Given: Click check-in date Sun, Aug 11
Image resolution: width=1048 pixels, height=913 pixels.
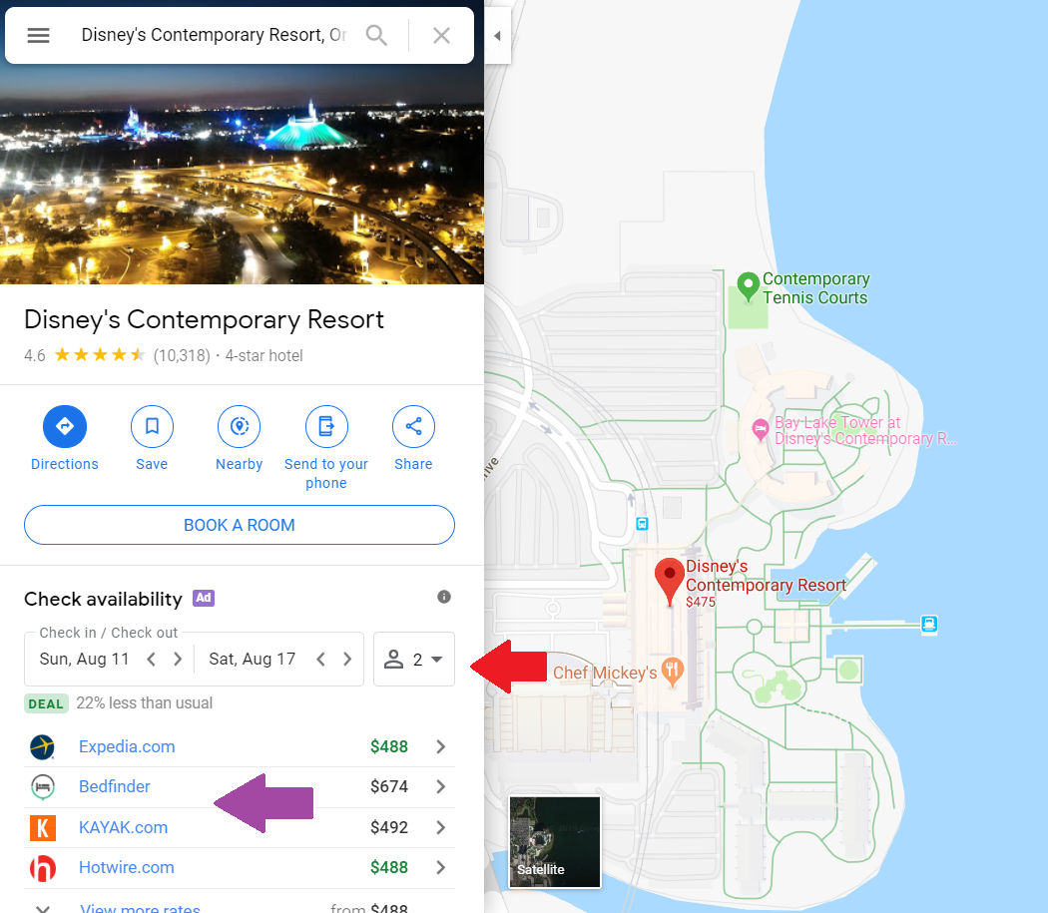Looking at the screenshot, I should (x=84, y=659).
